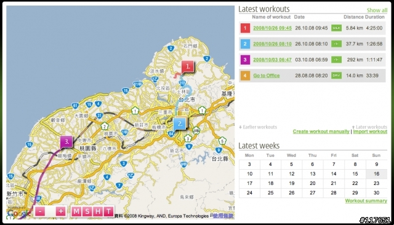This screenshot has width=394, height=225.
Task: Click the Google logo on the map
Action: (x=19, y=213)
